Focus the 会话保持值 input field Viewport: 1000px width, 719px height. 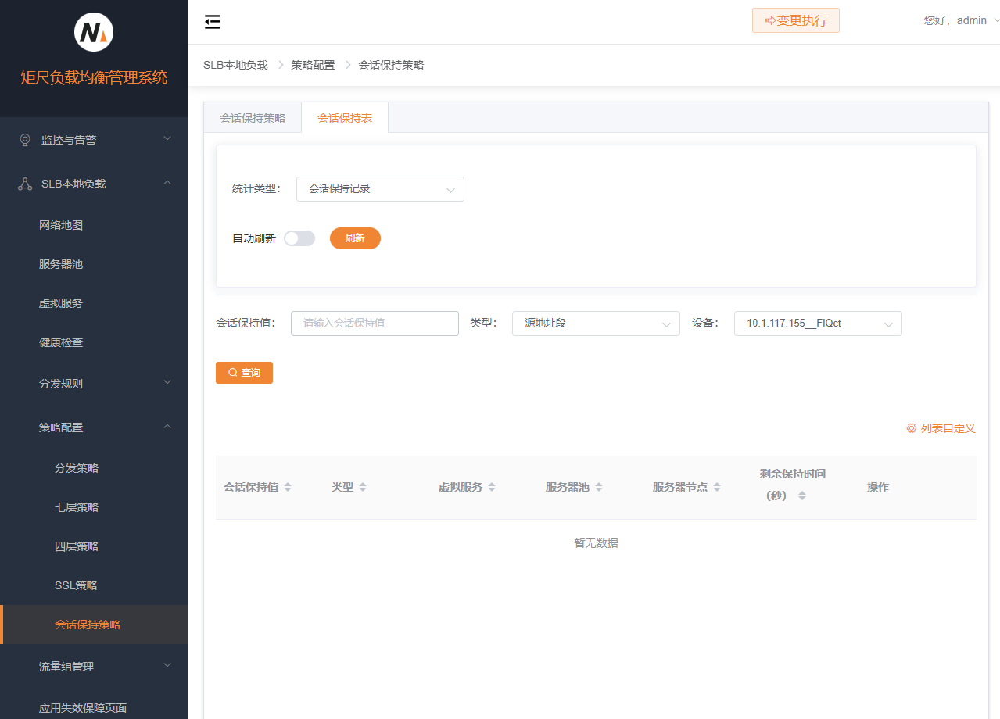click(375, 324)
